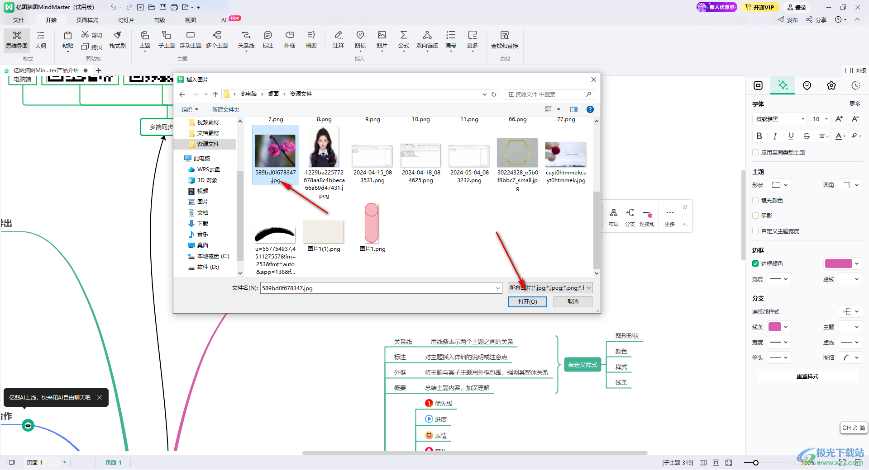
Task: Uncheck 边框颜色 border color checkbox
Action: [x=755, y=263]
